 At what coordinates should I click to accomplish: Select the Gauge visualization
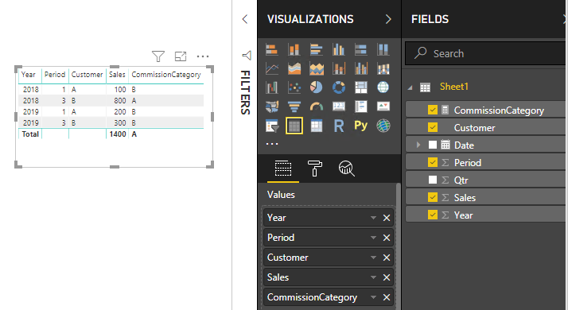(317, 107)
